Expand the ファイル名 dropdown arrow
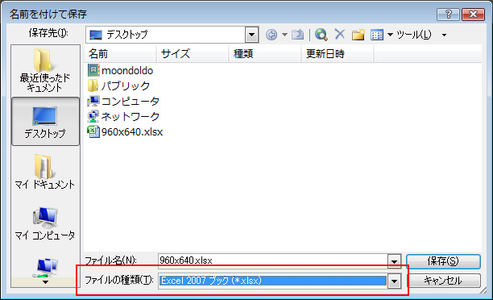The height and width of the screenshot is (300, 493). coord(394,261)
